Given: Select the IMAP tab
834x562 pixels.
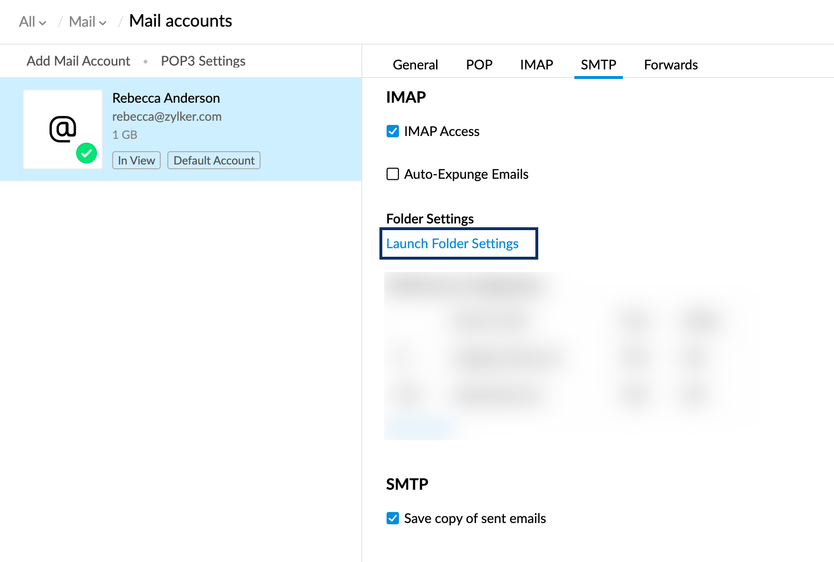Looking at the screenshot, I should pyautogui.click(x=536, y=65).
